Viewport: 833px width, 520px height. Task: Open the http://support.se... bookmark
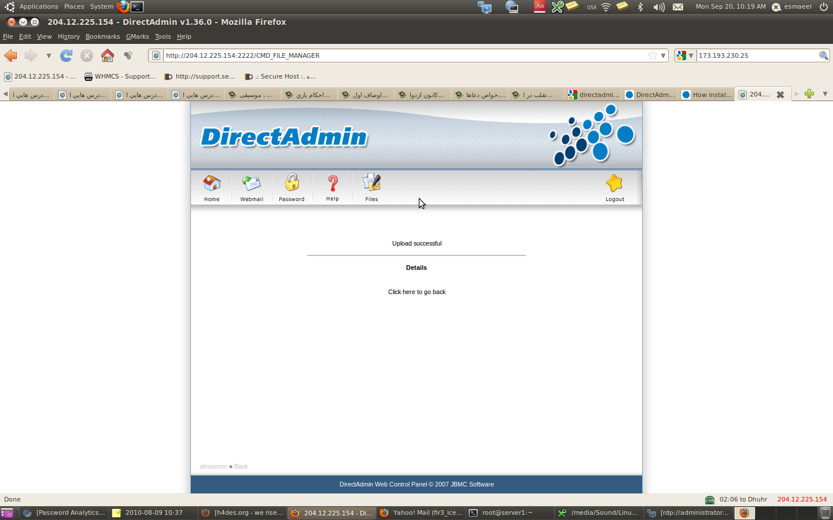pos(200,76)
